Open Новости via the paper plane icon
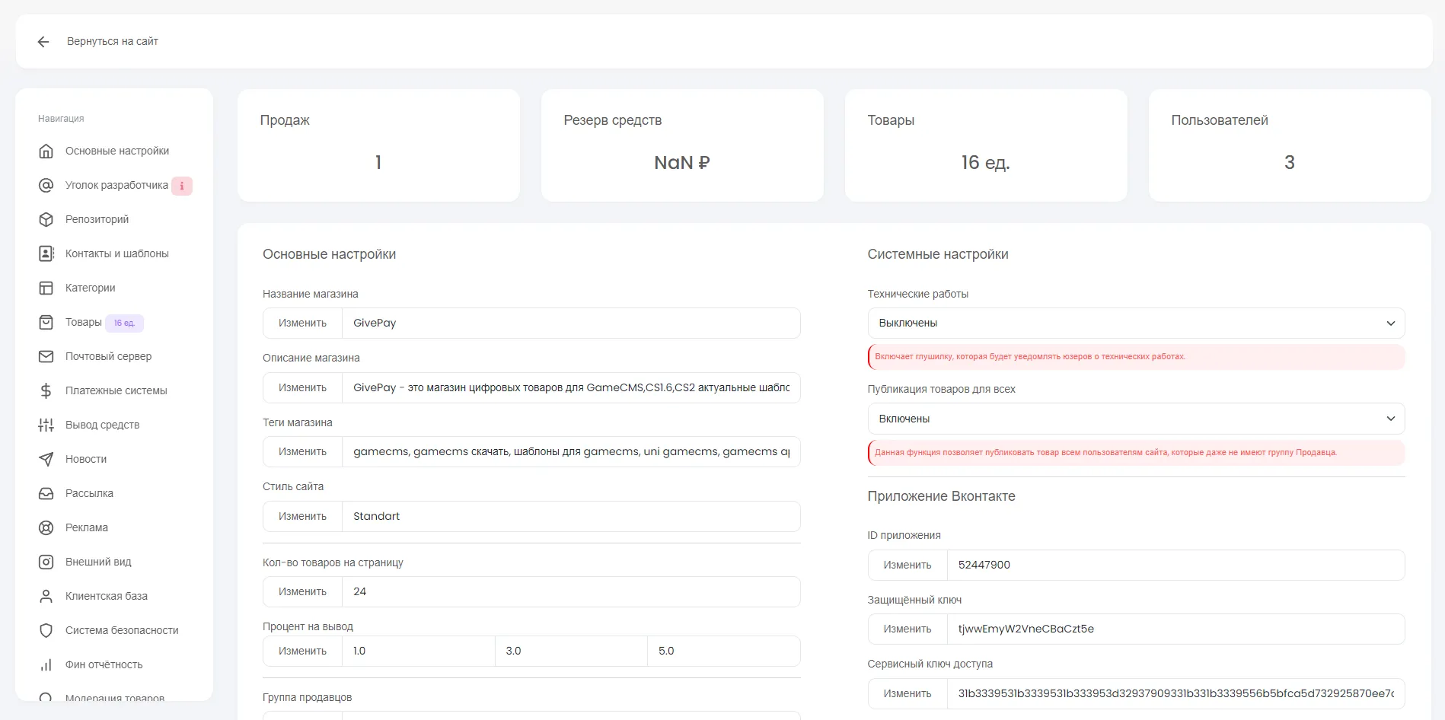Screen dimensions: 1445x720 pyautogui.click(x=46, y=459)
